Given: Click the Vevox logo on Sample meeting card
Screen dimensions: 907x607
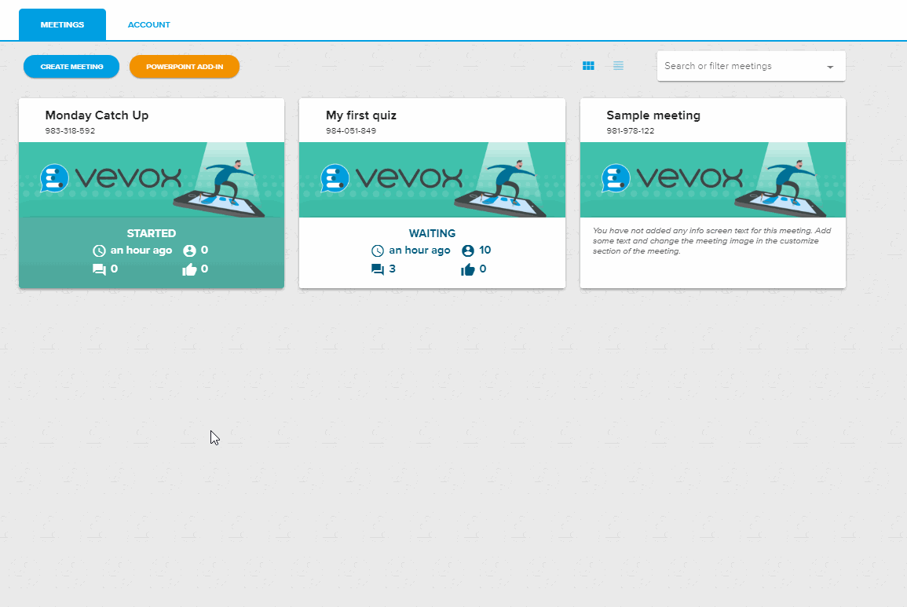Looking at the screenshot, I should tap(672, 177).
